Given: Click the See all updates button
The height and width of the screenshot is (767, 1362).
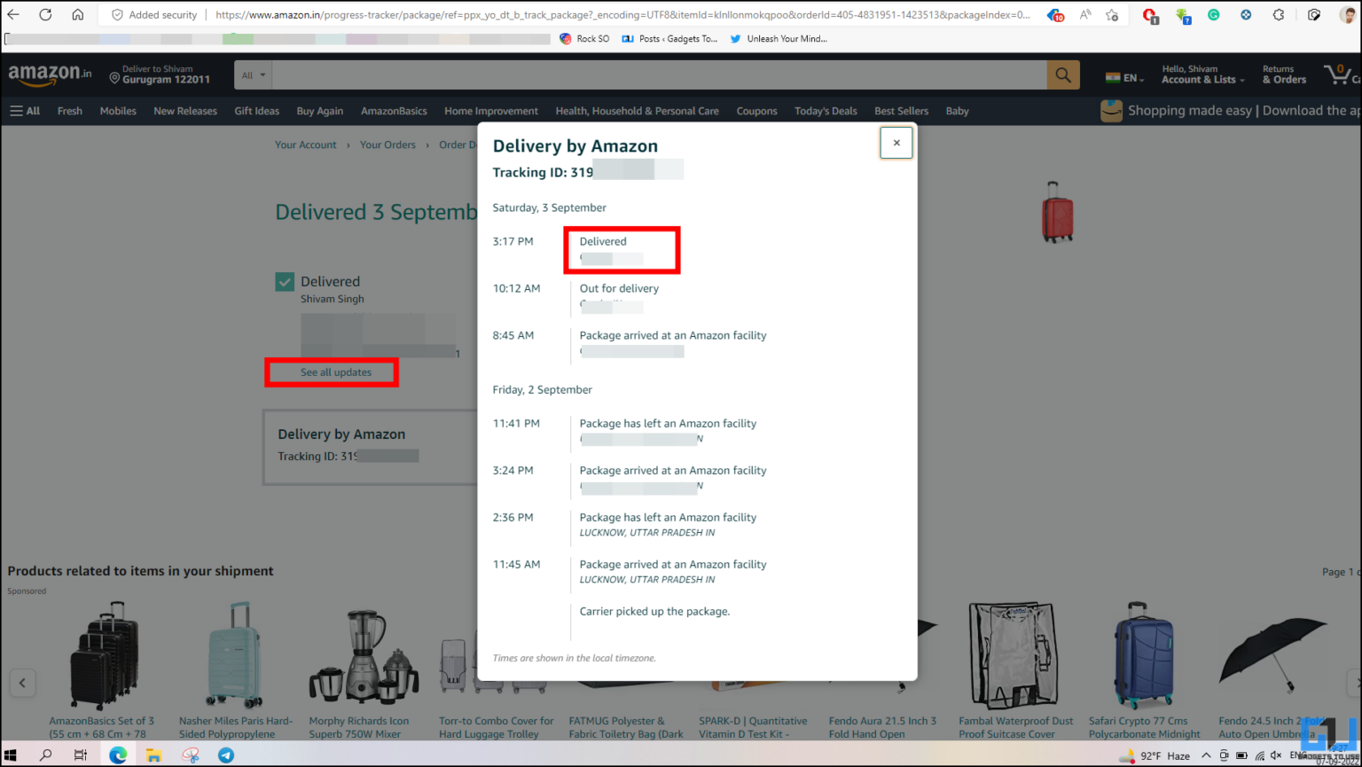Looking at the screenshot, I should click(x=331, y=372).
